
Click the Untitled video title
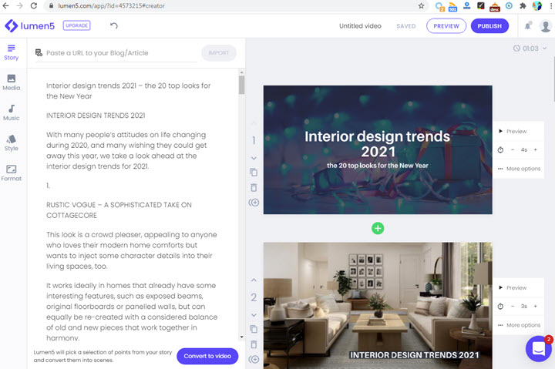point(360,26)
